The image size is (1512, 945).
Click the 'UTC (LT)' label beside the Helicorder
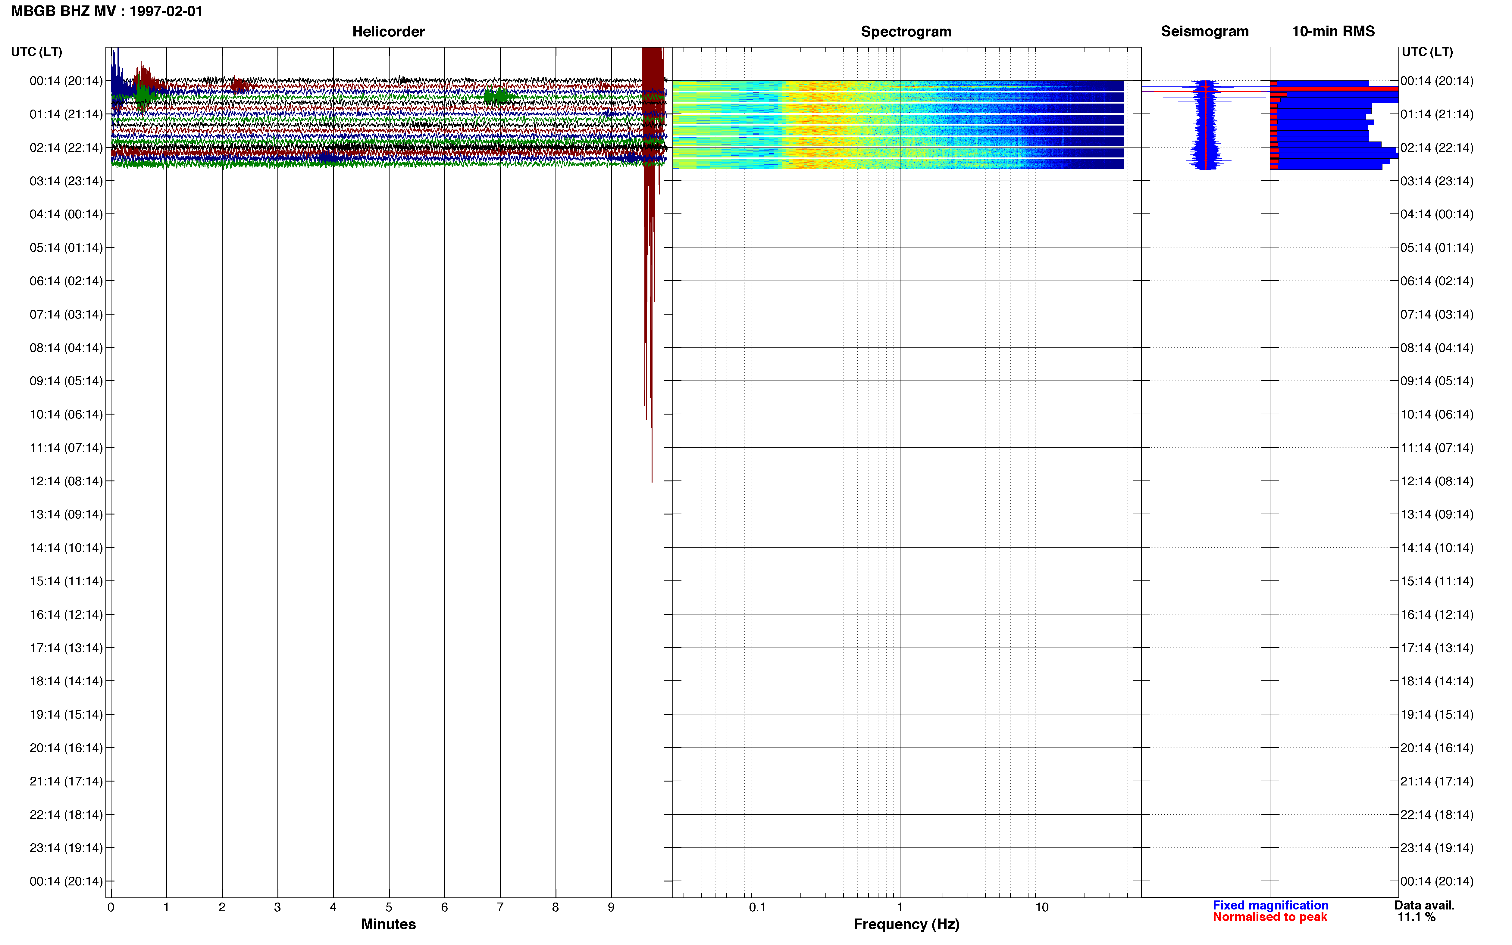coord(36,52)
